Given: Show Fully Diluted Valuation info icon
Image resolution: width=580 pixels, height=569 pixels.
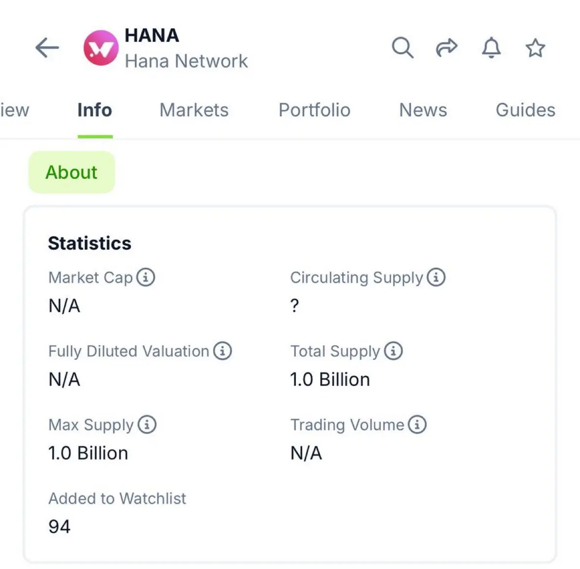Looking at the screenshot, I should [x=223, y=351].
